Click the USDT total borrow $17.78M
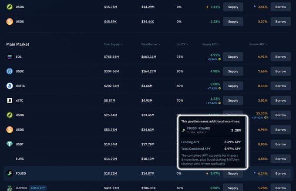The height and width of the screenshot is (191, 296). click(148, 144)
